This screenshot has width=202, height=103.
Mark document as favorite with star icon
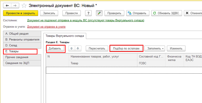click(x=24, y=5)
